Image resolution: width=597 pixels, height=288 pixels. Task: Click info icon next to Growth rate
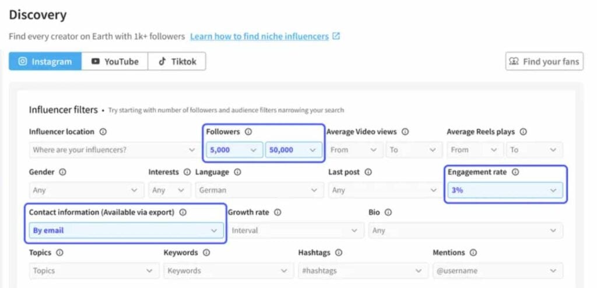pos(278,212)
